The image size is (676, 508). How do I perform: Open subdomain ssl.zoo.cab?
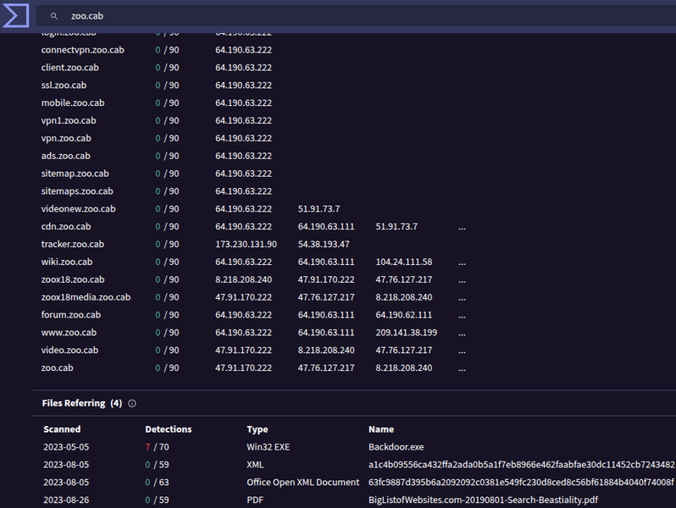64,86
